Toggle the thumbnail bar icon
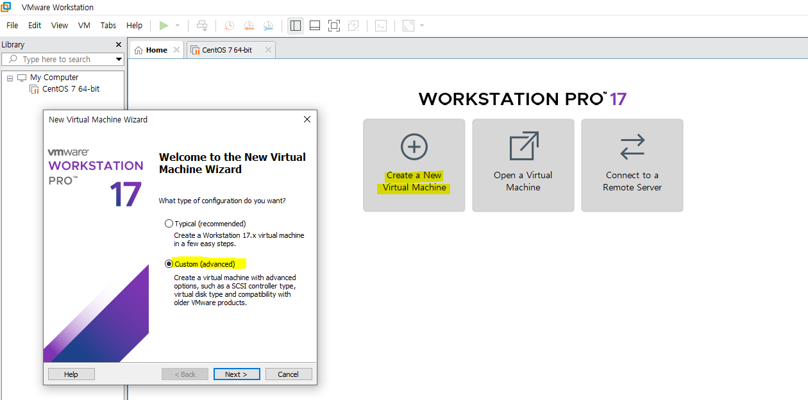 click(315, 26)
